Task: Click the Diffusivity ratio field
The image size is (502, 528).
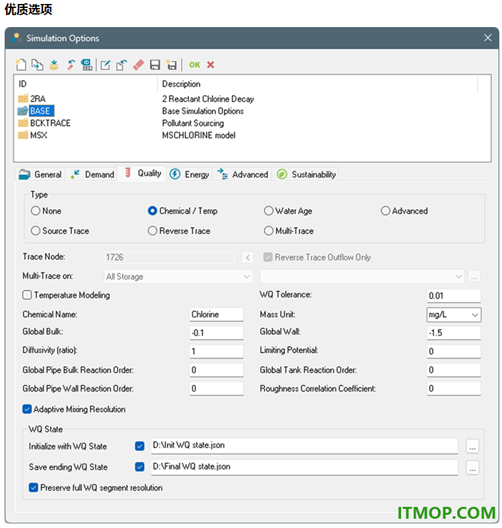Action: click(216, 351)
